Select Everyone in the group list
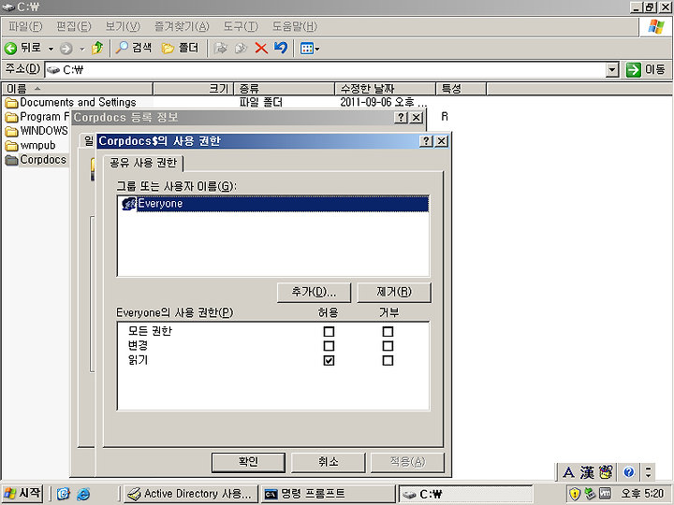This screenshot has height=505, width=674. click(x=273, y=204)
